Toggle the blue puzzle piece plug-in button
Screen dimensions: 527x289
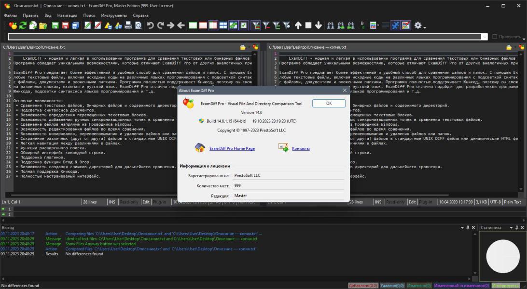tap(396, 26)
